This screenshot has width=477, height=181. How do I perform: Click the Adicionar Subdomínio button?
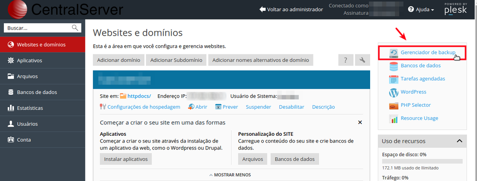pyautogui.click(x=176, y=60)
